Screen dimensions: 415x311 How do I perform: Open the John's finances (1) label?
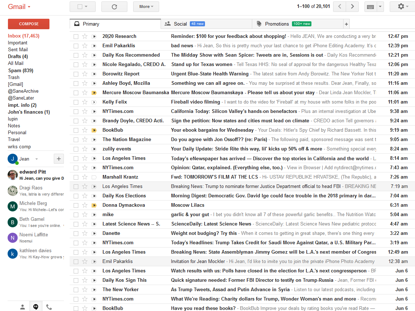pyautogui.click(x=29, y=112)
